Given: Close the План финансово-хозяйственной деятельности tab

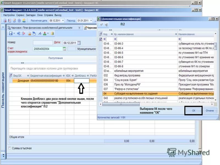Looking at the screenshot, I should [x=79, y=28].
